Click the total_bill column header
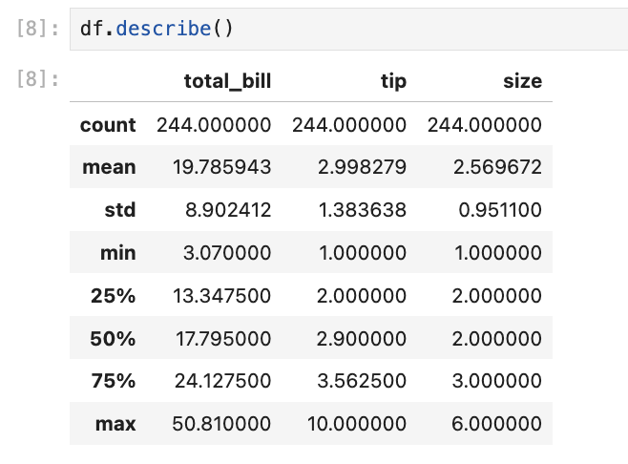628x464 pixels. coord(227,81)
